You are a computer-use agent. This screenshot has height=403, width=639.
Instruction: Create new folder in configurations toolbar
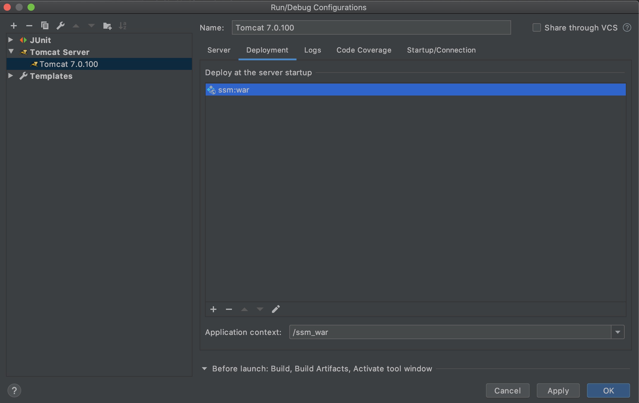pyautogui.click(x=107, y=26)
